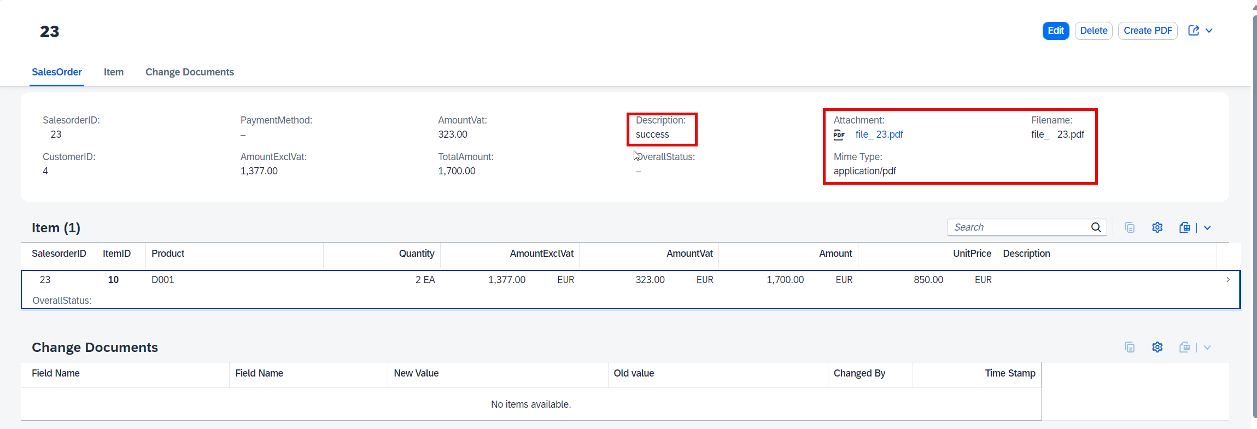Click export icon in Change Documents toolbar
1257x429 pixels.
pos(1185,347)
